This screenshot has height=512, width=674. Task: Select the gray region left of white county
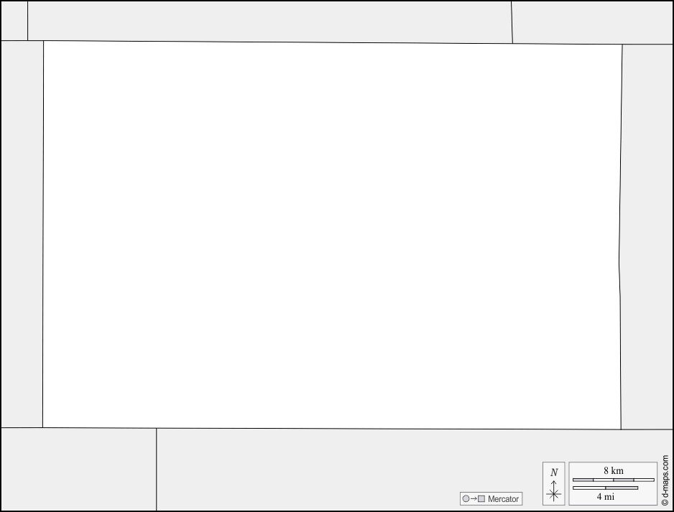tap(22, 234)
